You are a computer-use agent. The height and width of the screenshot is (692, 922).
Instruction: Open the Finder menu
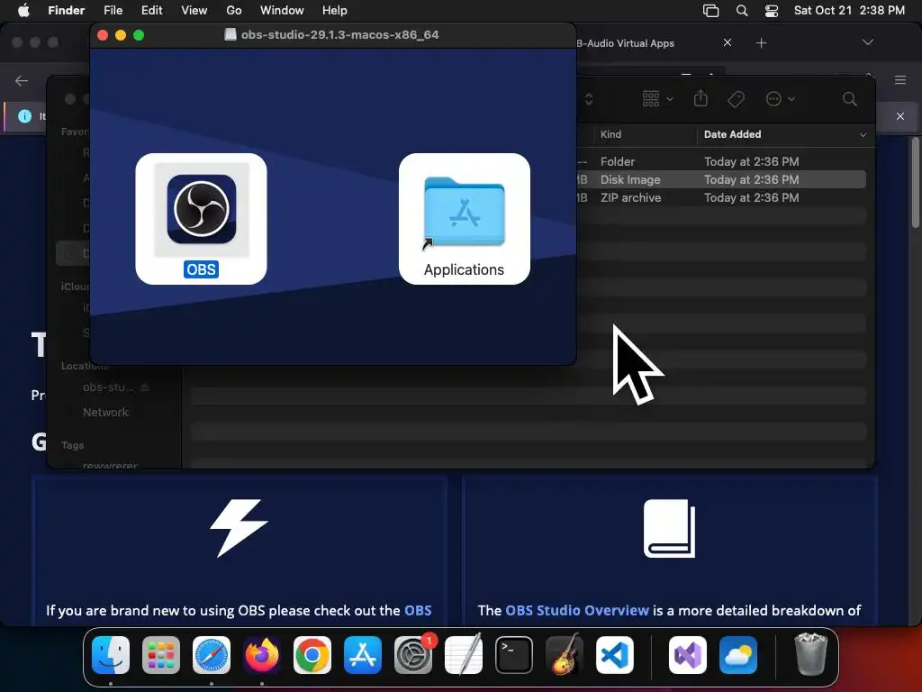click(66, 10)
